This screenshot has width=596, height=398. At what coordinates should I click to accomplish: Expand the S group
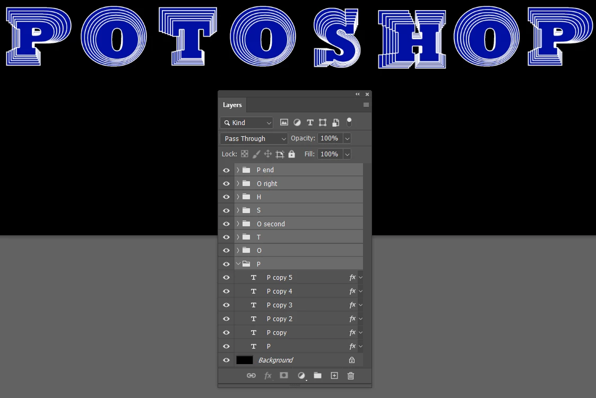[238, 210]
